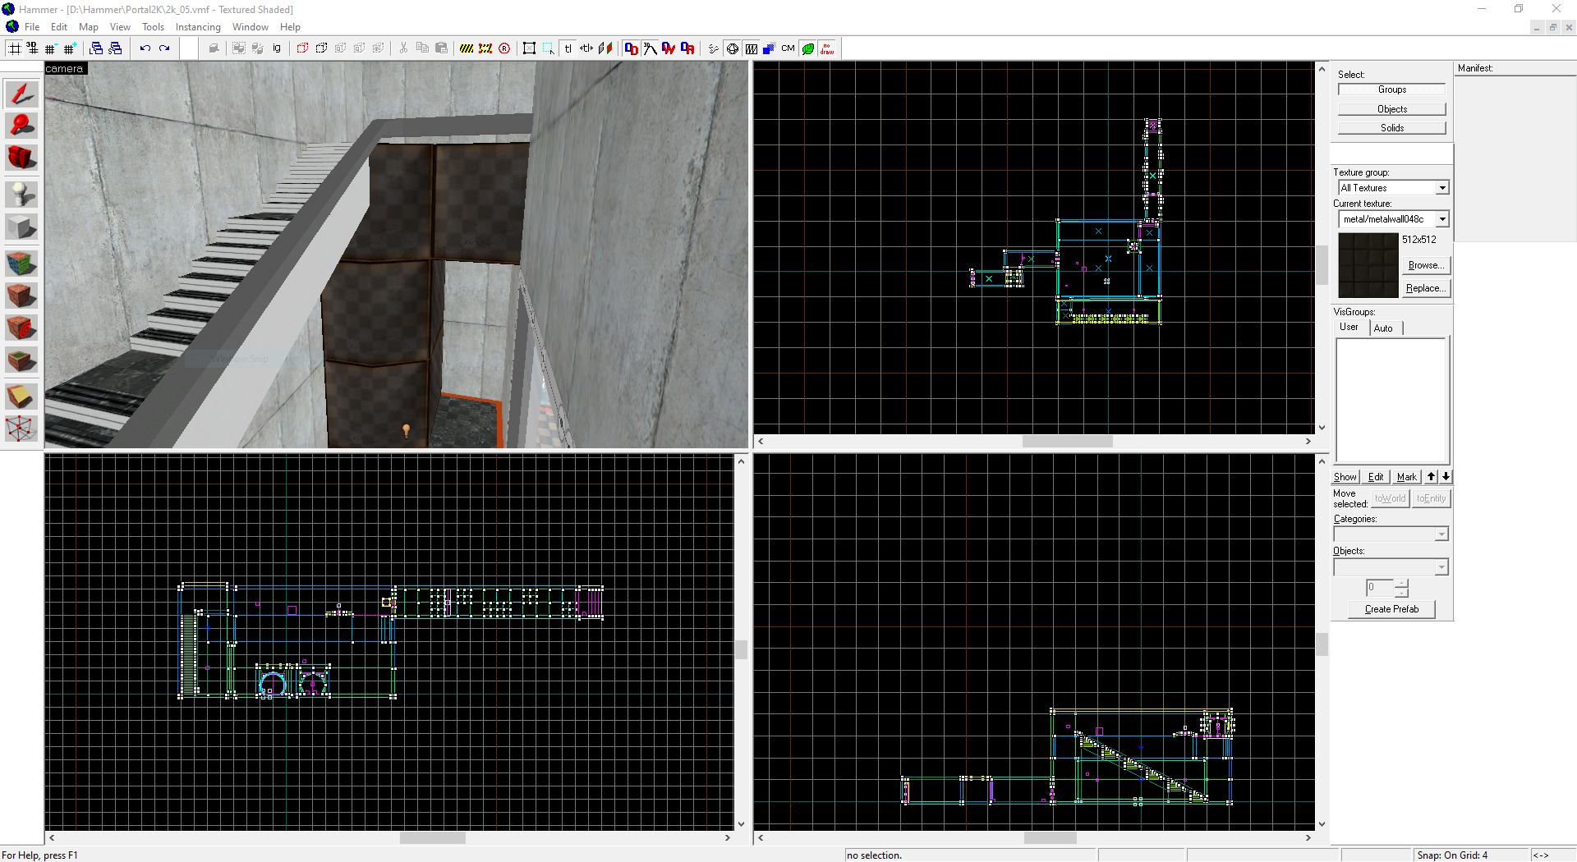Image resolution: width=1577 pixels, height=862 pixels.
Task: Toggle Ignore Groups (ig) button
Action: click(x=277, y=48)
